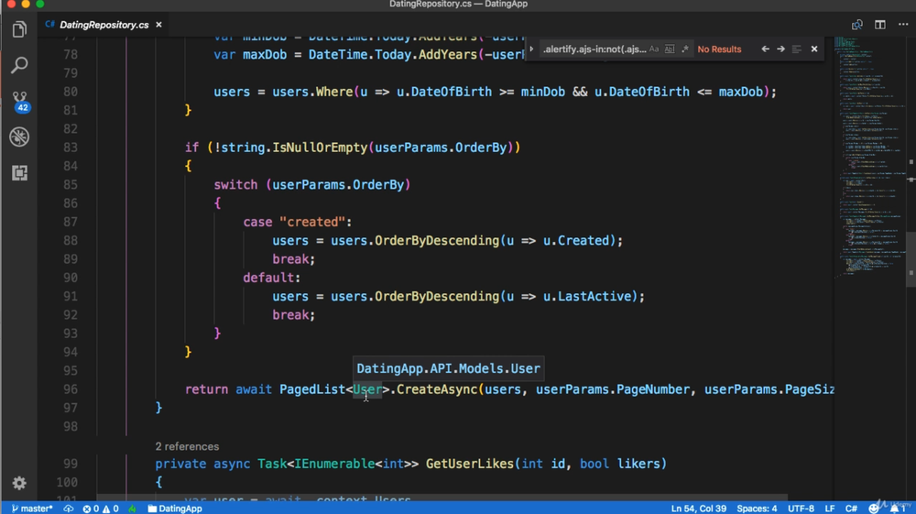Click the feedback smiley icon
Image resolution: width=916 pixels, height=514 pixels.
(873, 509)
